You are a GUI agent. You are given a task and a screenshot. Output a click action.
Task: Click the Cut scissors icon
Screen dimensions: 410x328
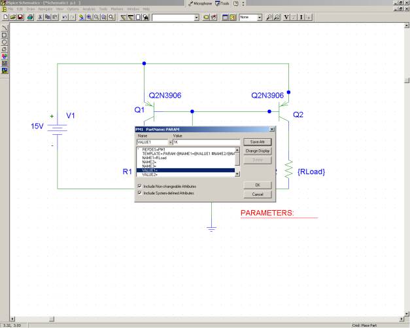tap(39, 16)
